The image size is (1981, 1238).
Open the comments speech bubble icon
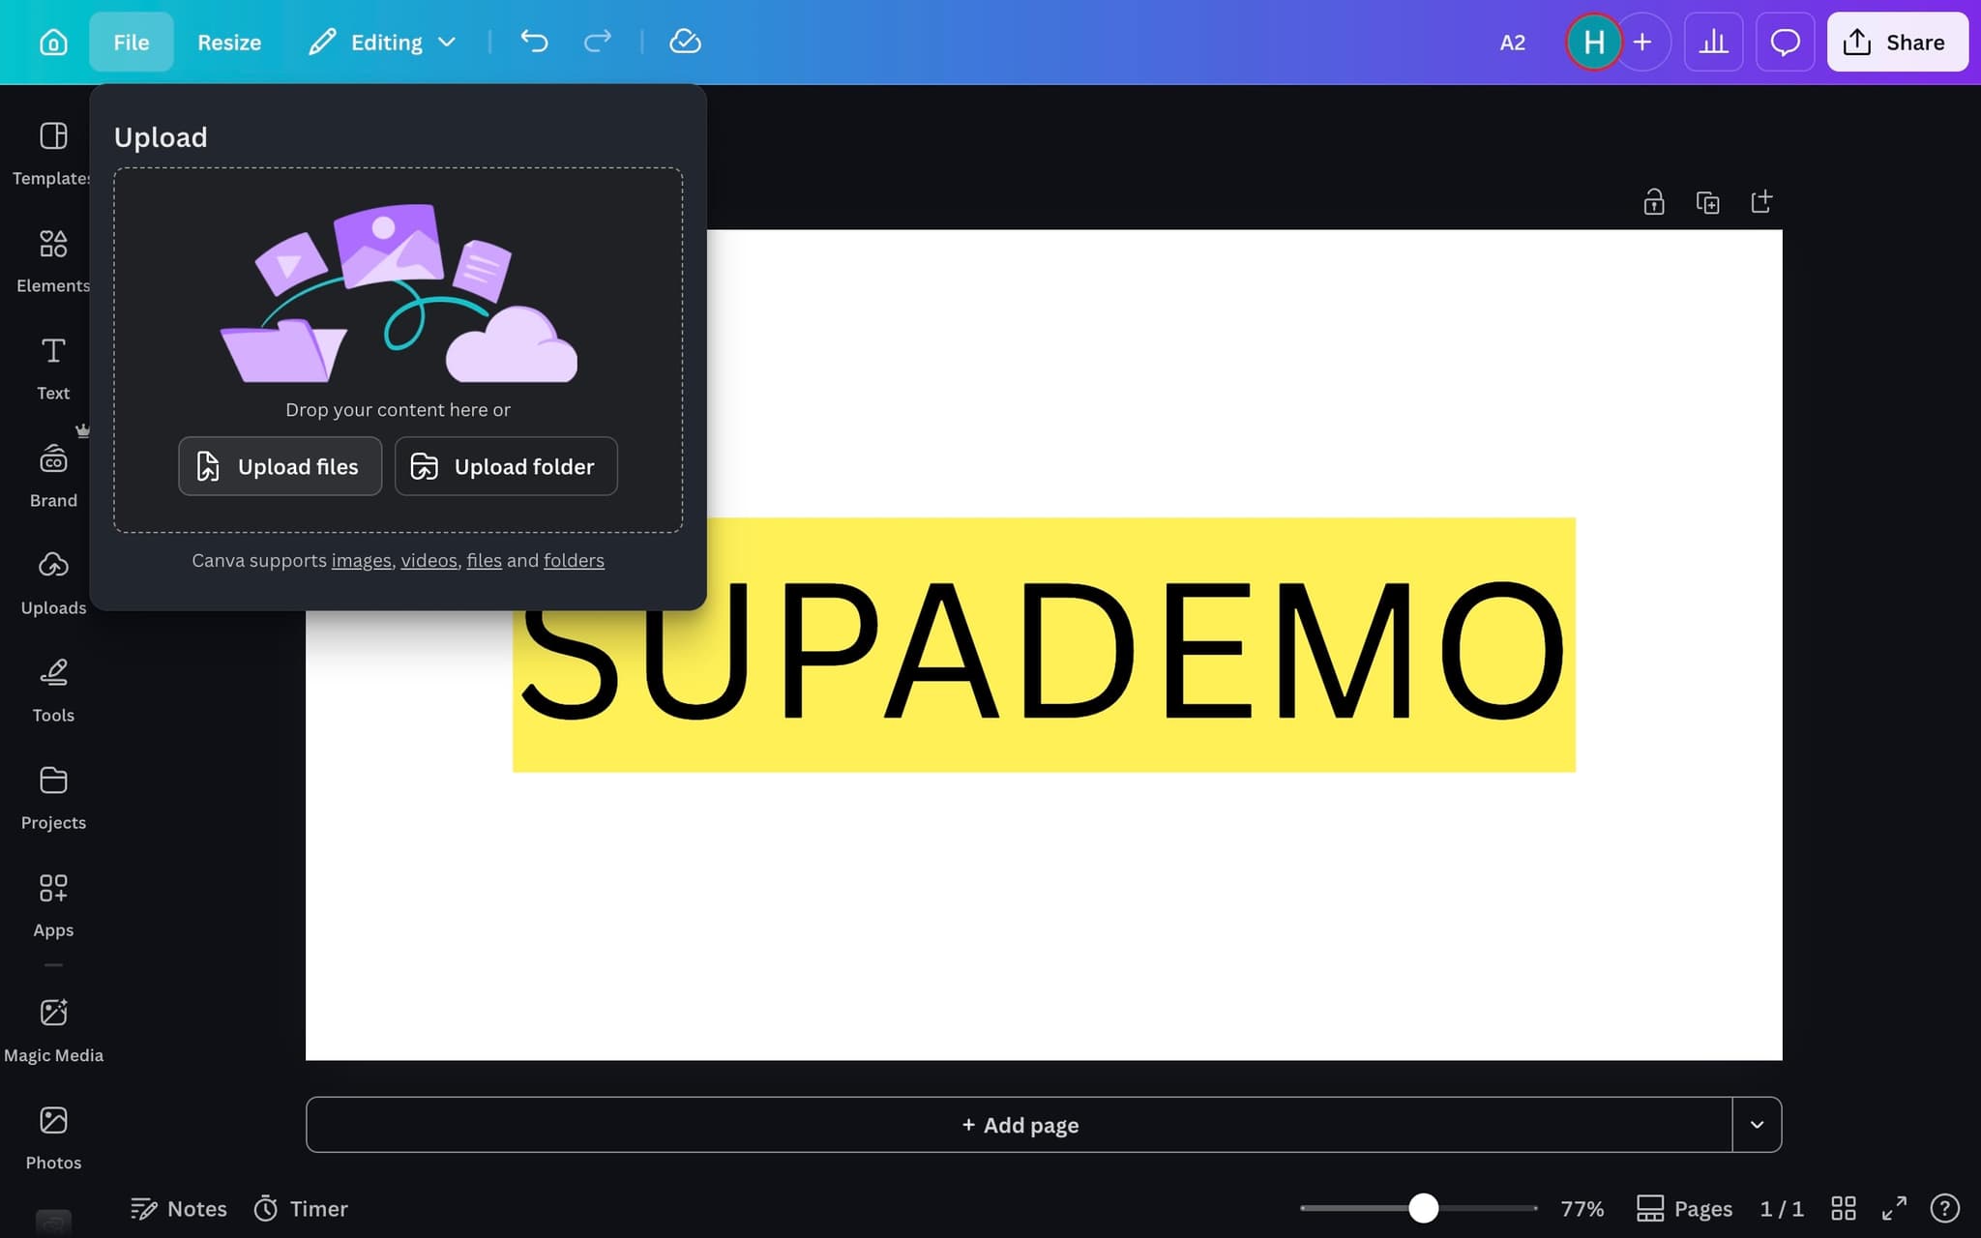1785,42
